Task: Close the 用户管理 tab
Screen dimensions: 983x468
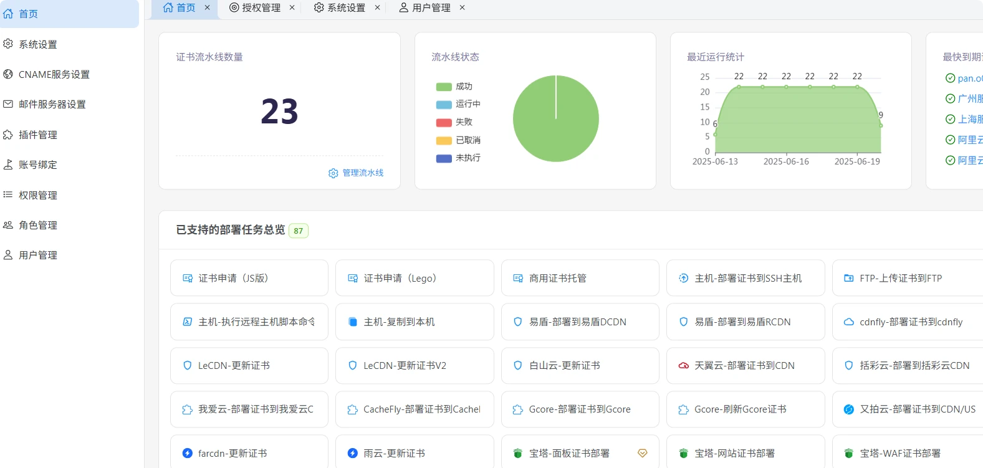Action: [x=462, y=7]
